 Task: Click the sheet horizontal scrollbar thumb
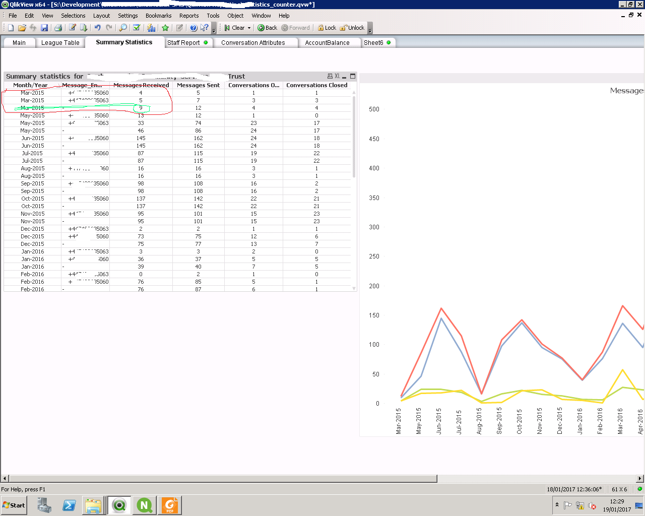[x=223, y=478]
